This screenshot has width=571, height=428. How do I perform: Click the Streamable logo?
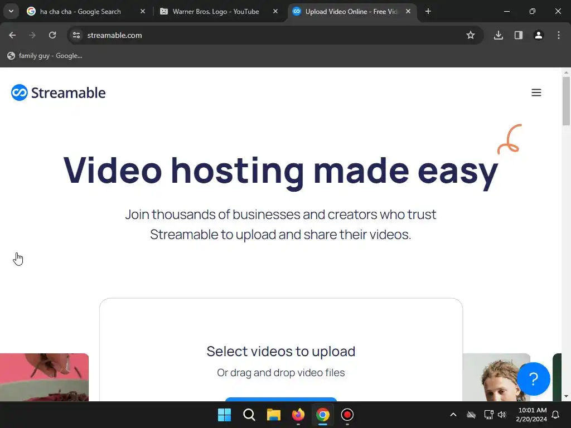click(x=58, y=93)
